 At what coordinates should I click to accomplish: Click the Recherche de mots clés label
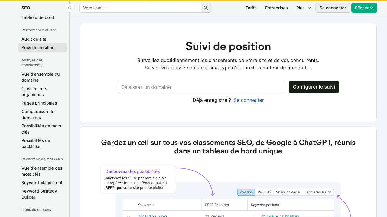click(x=42, y=159)
